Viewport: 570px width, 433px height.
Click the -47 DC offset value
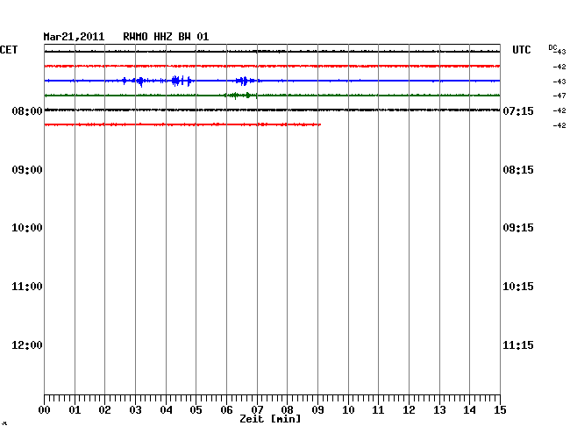tap(559, 96)
